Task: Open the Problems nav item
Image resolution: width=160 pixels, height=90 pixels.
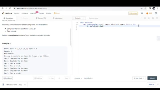Action: click(x=25, y=13)
